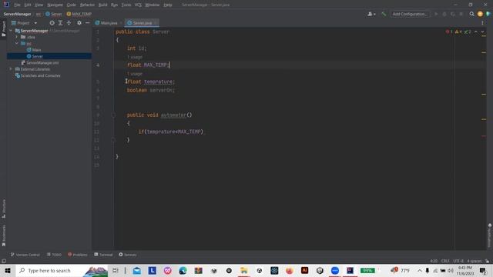Open the Refactor menu

coord(87,5)
